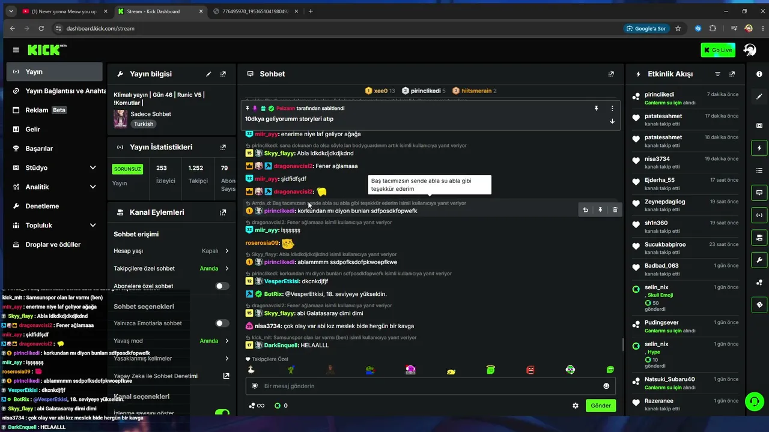Click the Turkish language tag
The image size is (769, 432).
coord(144,124)
